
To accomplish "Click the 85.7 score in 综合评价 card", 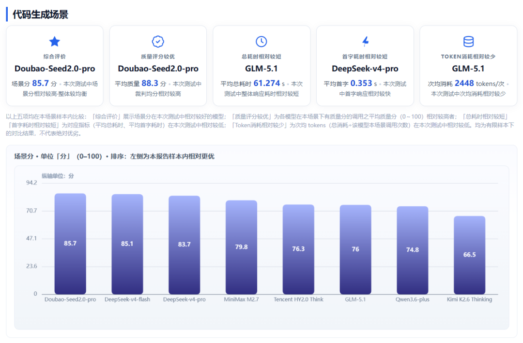I will (40, 83).
